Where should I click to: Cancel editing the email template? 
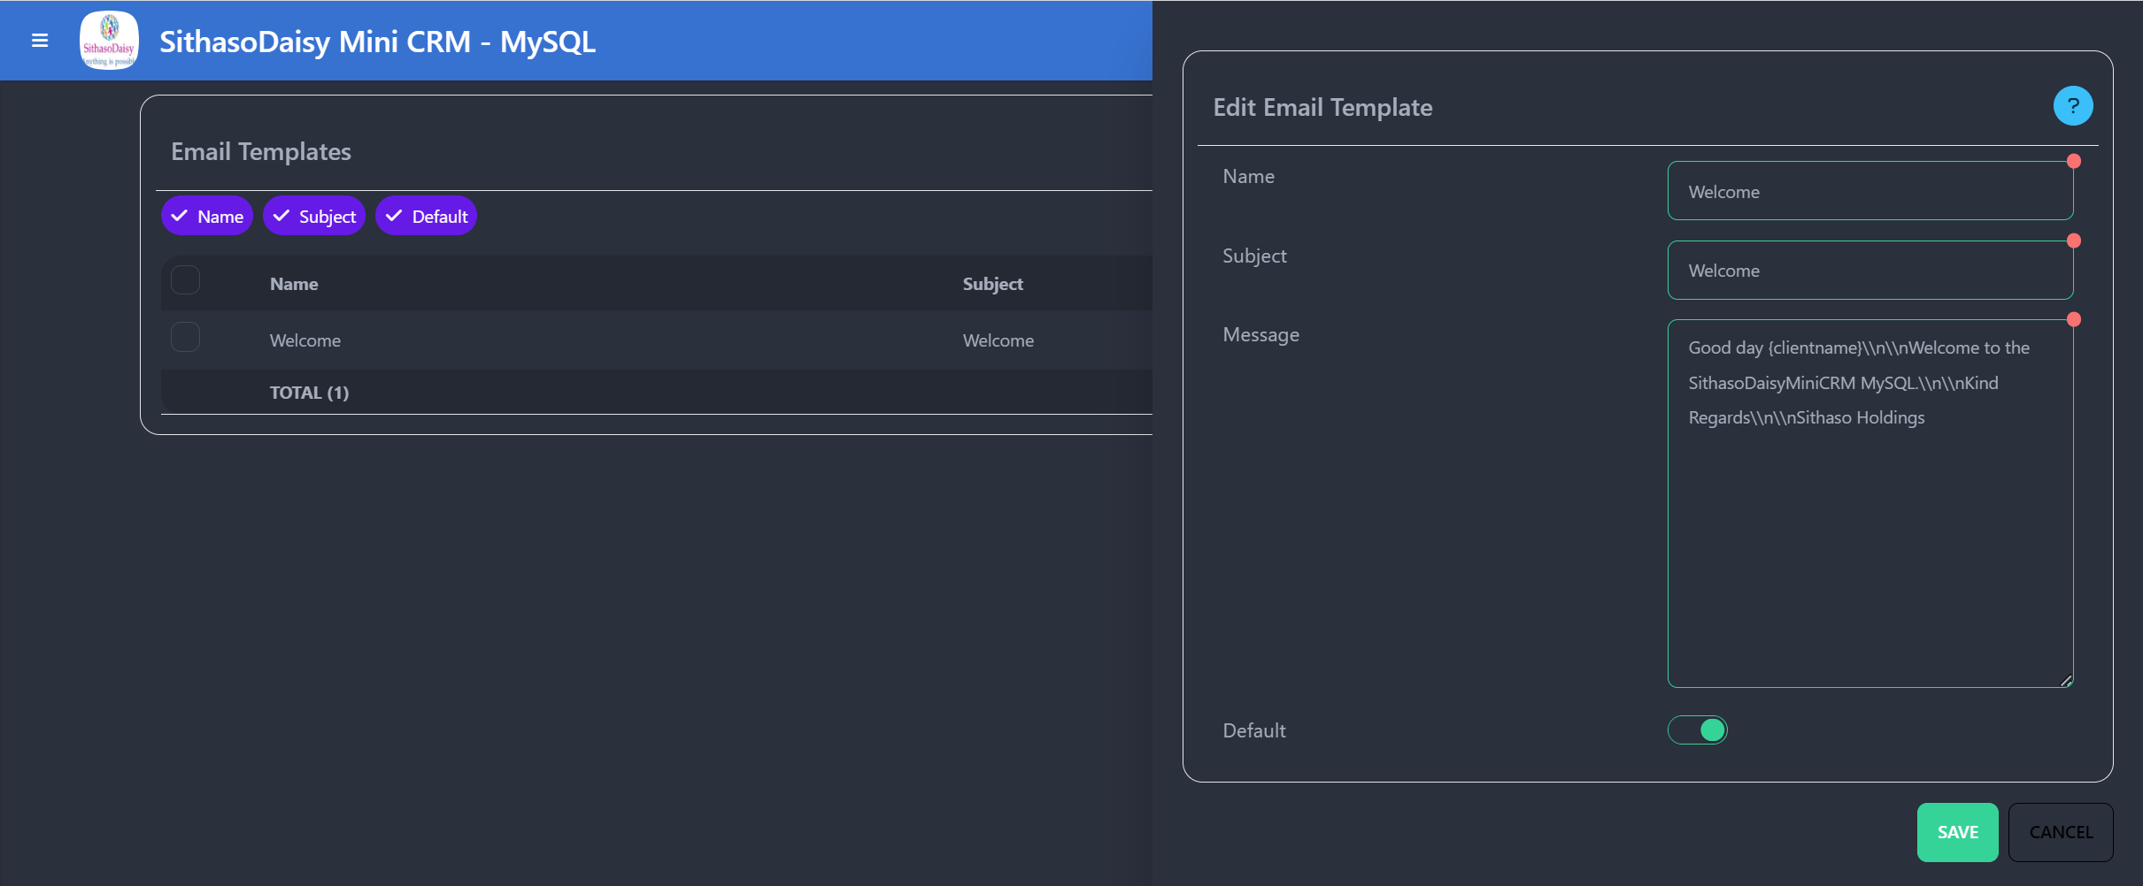tap(2061, 832)
